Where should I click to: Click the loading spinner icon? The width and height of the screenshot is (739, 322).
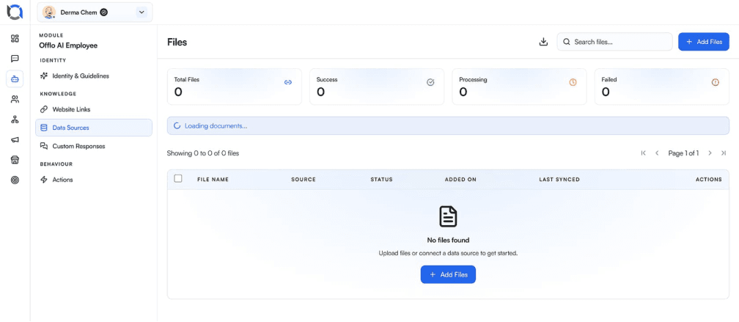(x=177, y=126)
